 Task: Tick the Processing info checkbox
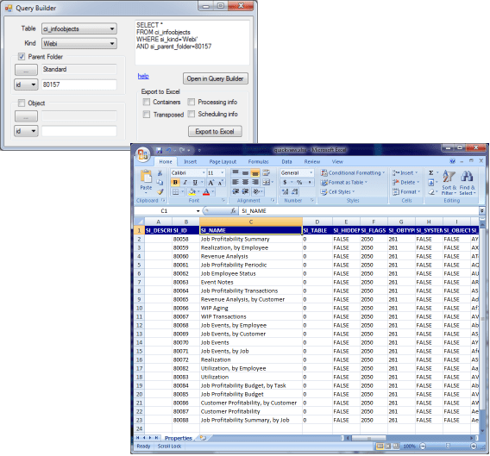(x=192, y=102)
